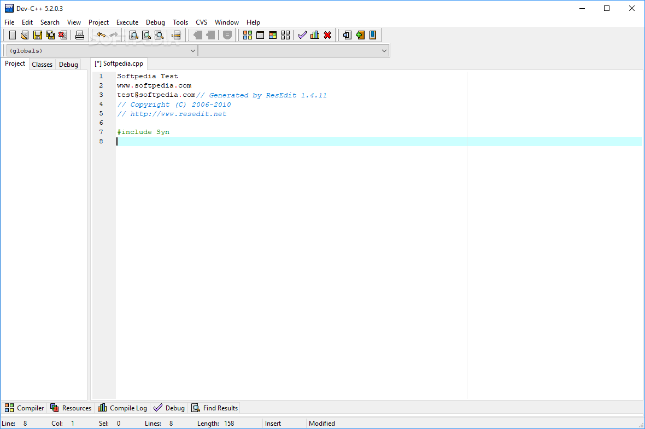This screenshot has height=429, width=645.
Task: Click the green plus Add to Project icon
Action: 360,35
